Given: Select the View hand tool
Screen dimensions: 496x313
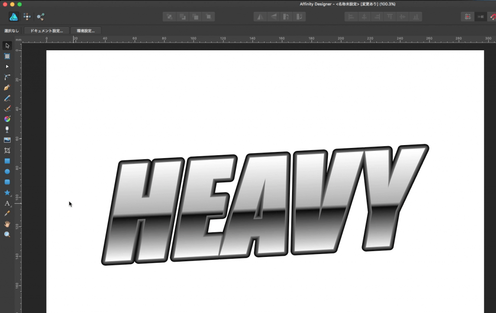Looking at the screenshot, I should (x=7, y=224).
